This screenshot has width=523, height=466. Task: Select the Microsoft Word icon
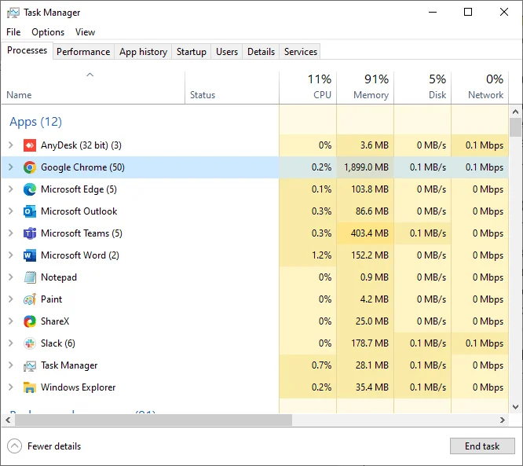click(30, 255)
